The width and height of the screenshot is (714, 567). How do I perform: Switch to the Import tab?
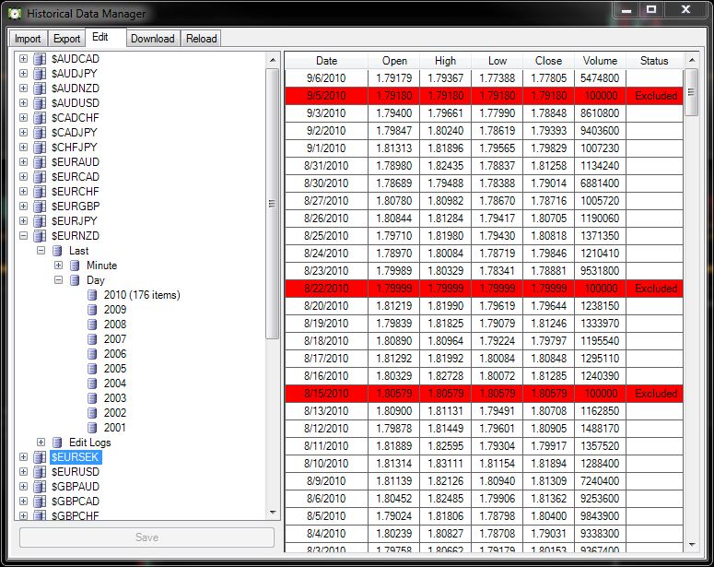click(x=28, y=38)
